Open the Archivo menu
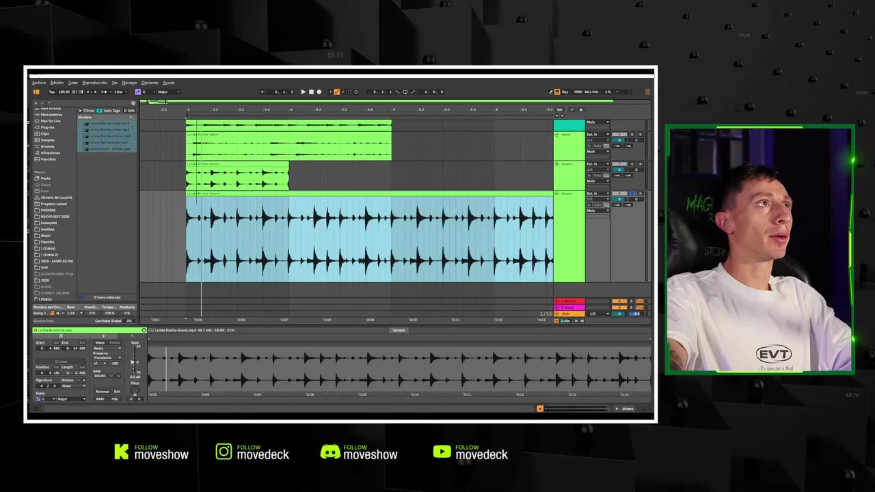875x492 pixels. 39,83
